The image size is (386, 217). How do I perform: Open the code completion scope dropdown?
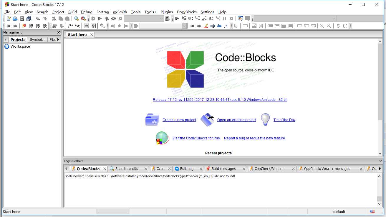pos(295,19)
